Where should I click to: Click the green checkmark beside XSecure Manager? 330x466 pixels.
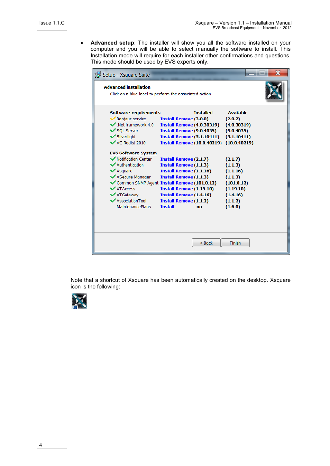point(113,177)
